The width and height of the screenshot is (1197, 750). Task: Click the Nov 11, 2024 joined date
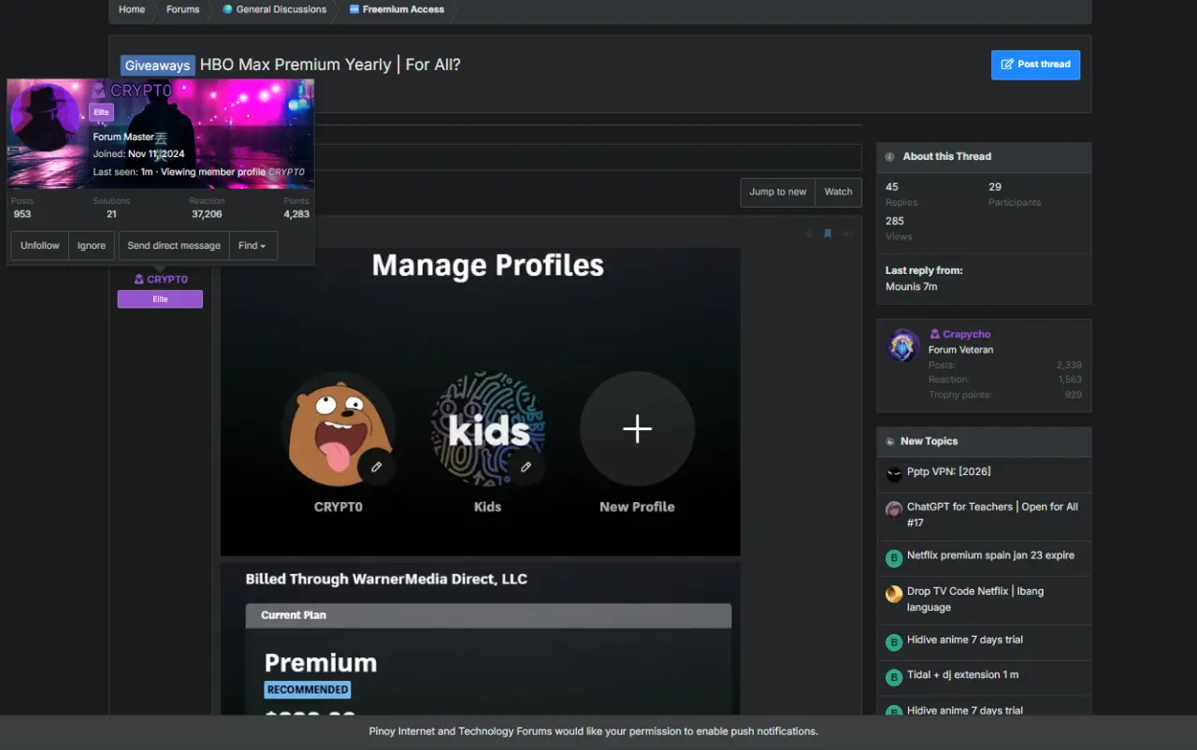[156, 154]
